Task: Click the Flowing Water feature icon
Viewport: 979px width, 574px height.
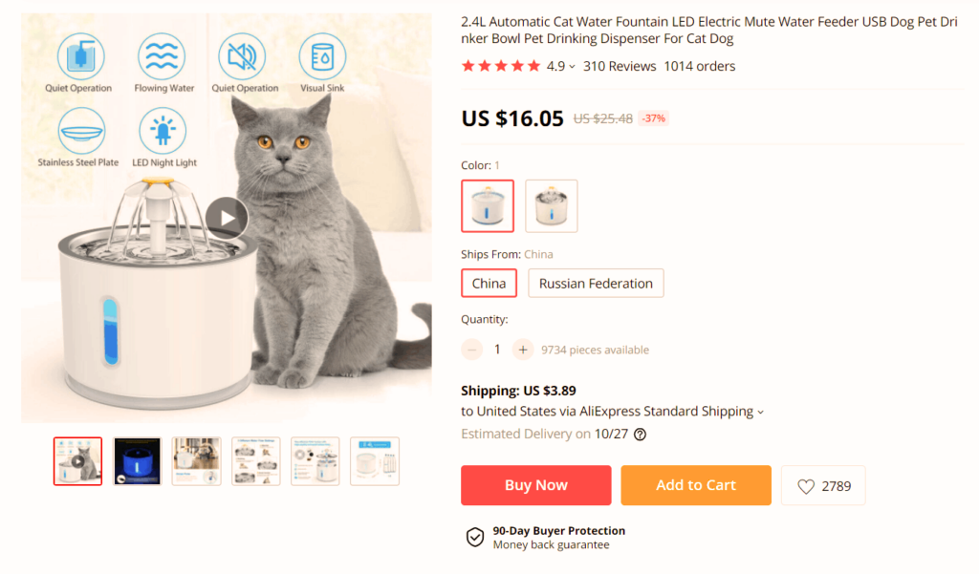Action: [163, 59]
